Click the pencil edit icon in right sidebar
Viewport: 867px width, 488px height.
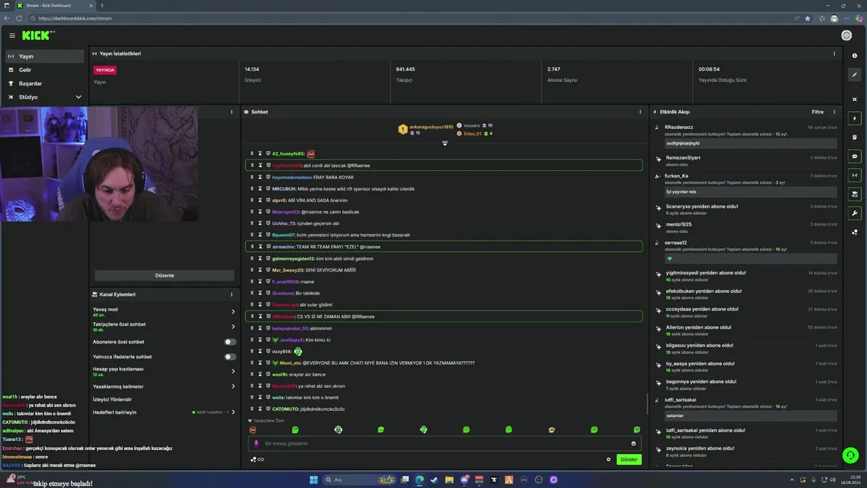click(x=854, y=75)
